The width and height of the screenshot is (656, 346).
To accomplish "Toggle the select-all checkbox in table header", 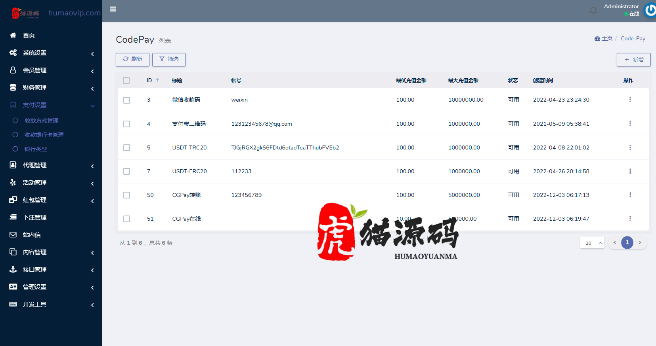I will point(126,81).
